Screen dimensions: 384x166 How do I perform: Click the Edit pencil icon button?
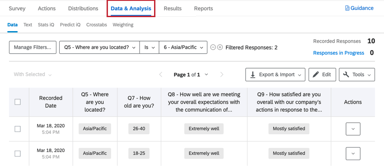point(322,74)
